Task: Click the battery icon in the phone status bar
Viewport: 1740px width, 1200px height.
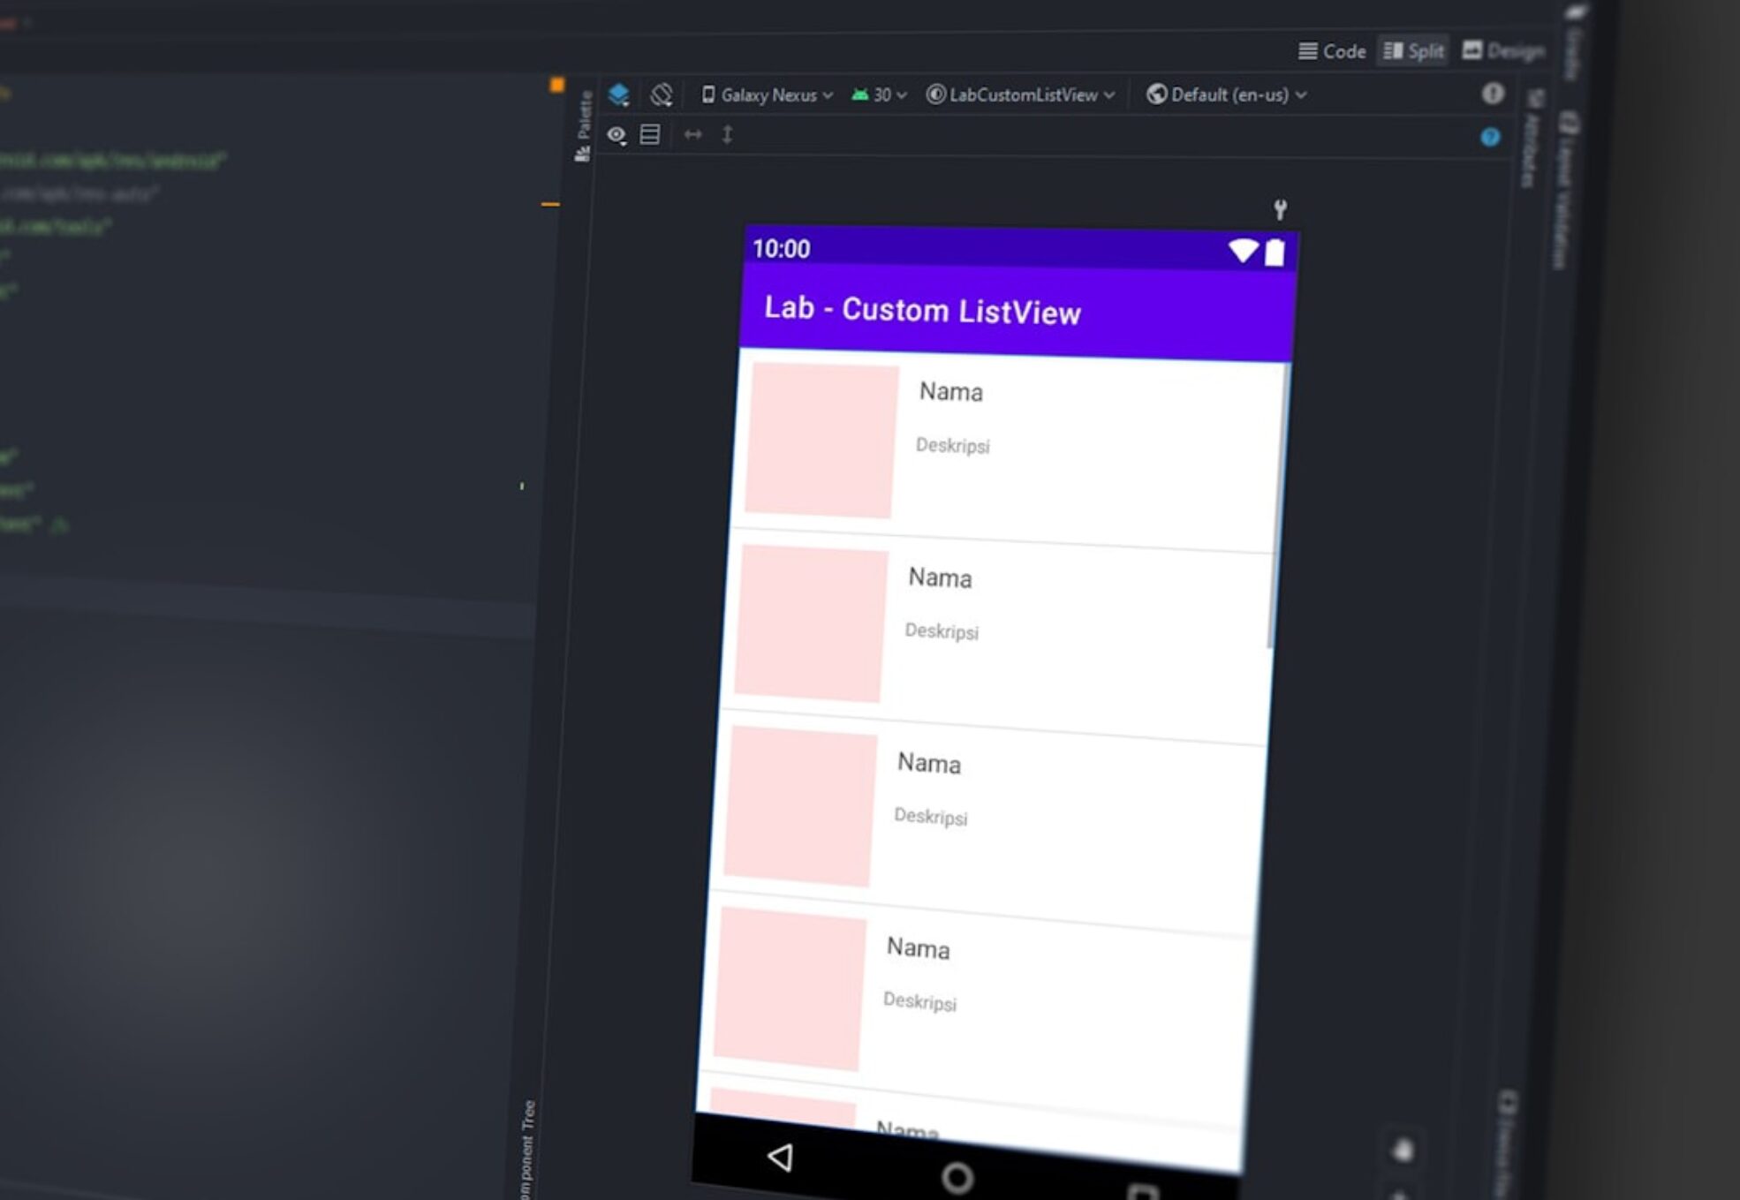Action: pyautogui.click(x=1275, y=253)
